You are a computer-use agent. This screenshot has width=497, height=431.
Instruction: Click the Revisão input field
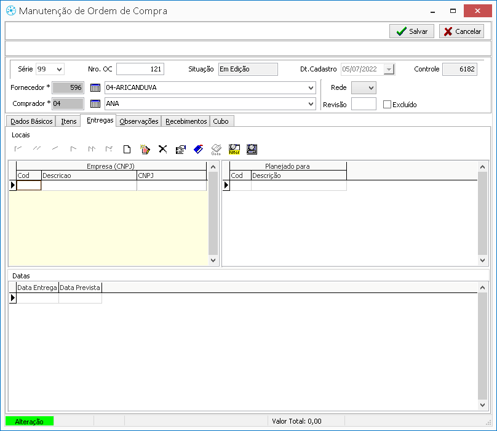364,104
